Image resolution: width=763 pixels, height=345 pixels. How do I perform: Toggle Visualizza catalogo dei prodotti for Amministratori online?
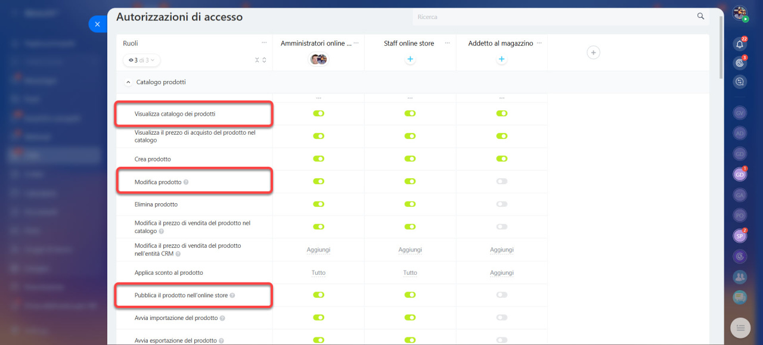319,113
